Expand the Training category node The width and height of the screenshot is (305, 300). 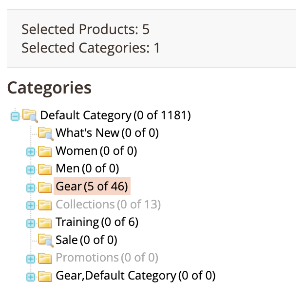30,223
